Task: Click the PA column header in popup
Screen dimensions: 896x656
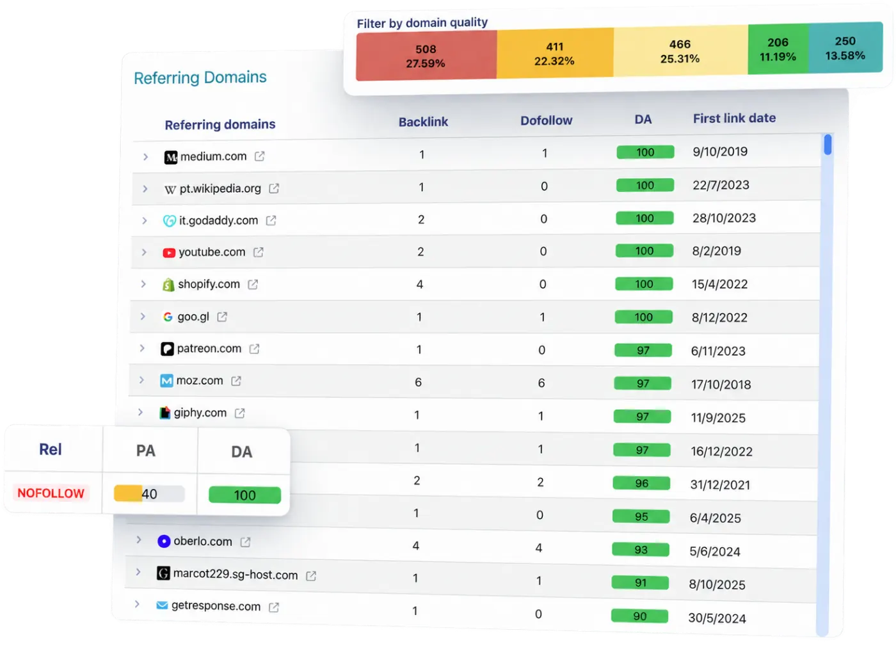Action: click(146, 451)
